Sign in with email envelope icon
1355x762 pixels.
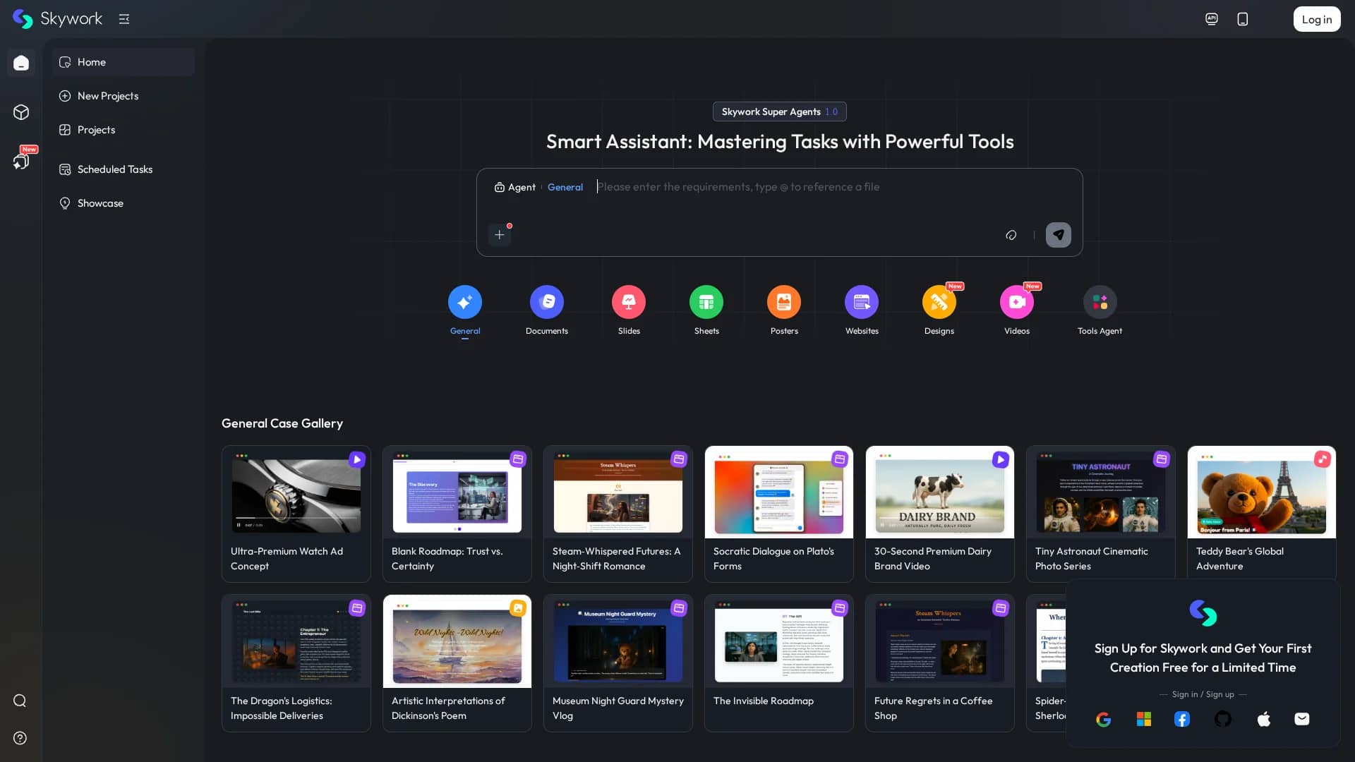(x=1302, y=719)
